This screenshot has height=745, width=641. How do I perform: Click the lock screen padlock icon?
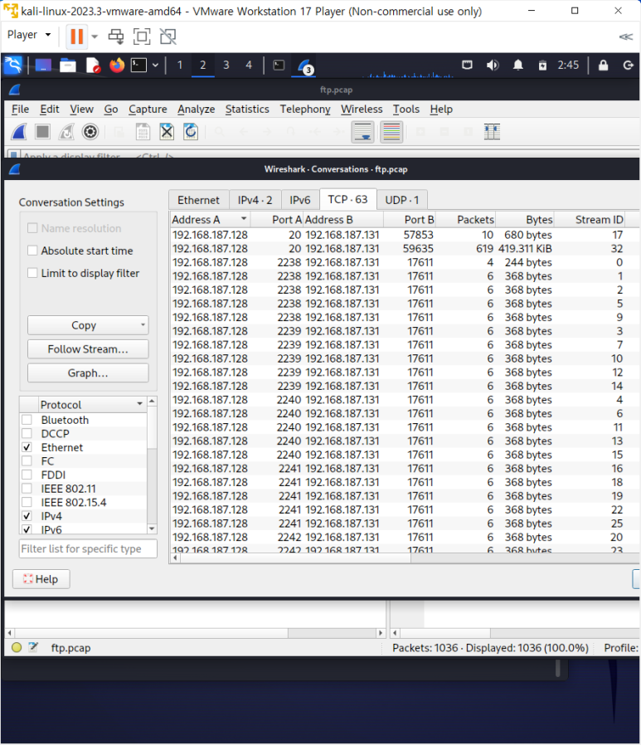click(603, 65)
